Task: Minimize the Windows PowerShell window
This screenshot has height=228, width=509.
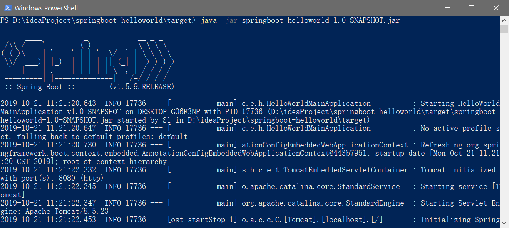Action: (447, 8)
